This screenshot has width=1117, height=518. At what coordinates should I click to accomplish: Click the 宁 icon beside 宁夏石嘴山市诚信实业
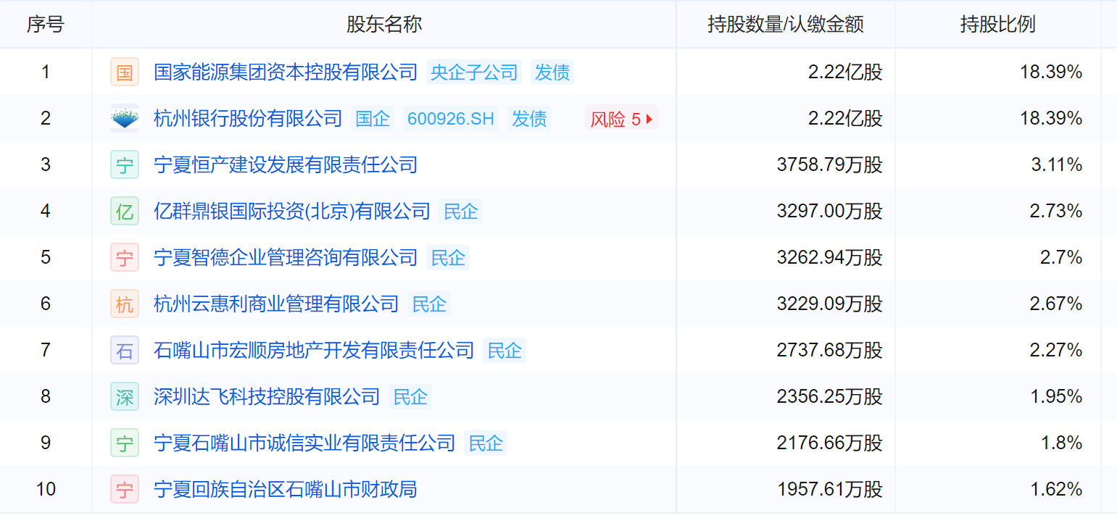[125, 443]
